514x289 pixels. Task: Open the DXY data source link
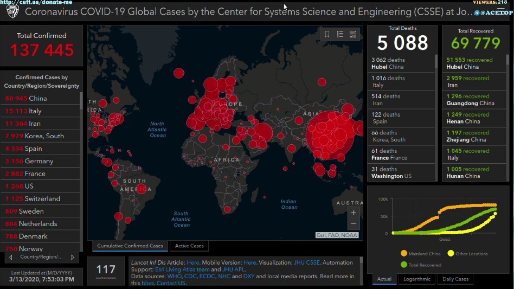pyautogui.click(x=249, y=276)
